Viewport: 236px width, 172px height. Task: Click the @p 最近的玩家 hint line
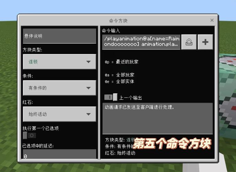click(x=122, y=62)
